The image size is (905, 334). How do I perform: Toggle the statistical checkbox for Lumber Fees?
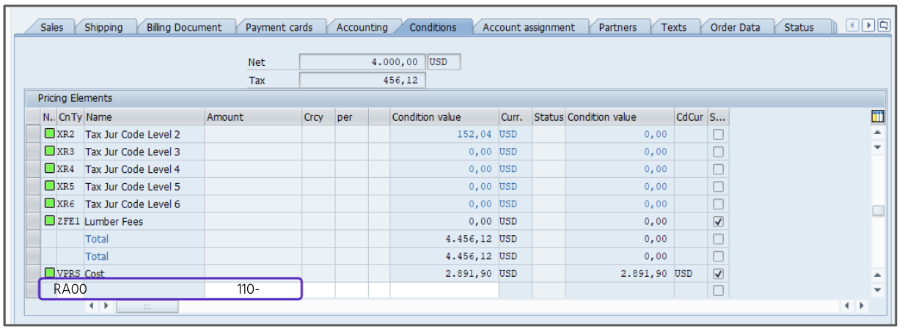coord(718,221)
